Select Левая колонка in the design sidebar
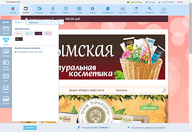 click(x=6, y=65)
